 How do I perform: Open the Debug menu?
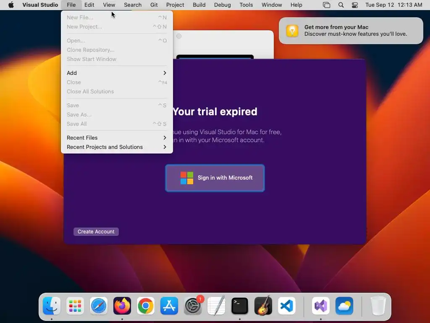pos(223,5)
